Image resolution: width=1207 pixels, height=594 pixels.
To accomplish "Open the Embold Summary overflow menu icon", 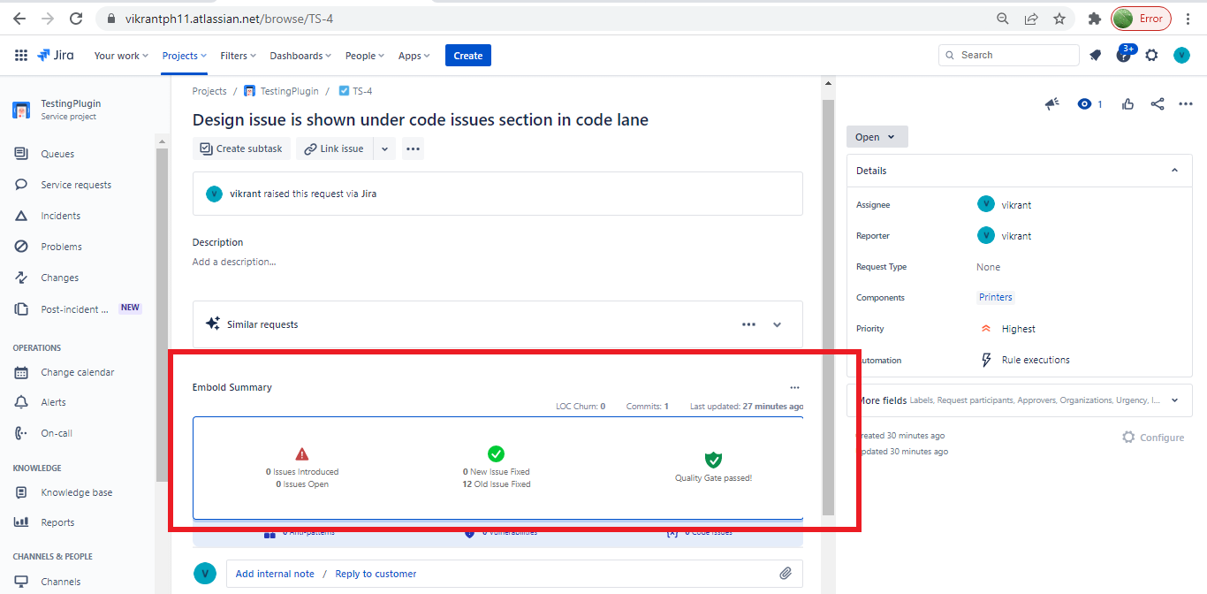I will point(794,387).
